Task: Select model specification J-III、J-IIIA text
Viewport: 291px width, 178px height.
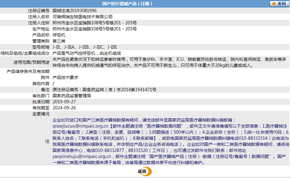Action: coord(63,47)
